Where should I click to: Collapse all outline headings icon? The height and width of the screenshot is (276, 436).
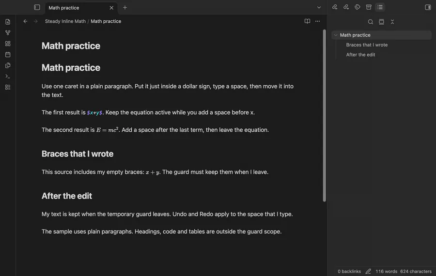(392, 22)
